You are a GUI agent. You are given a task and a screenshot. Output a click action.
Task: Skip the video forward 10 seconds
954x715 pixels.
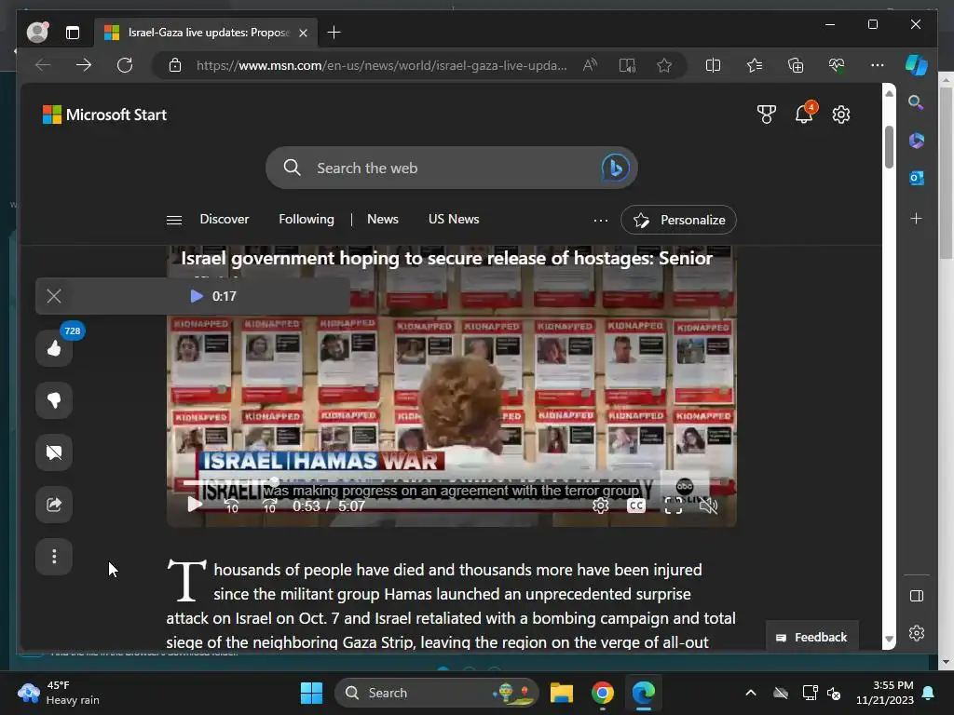269,506
